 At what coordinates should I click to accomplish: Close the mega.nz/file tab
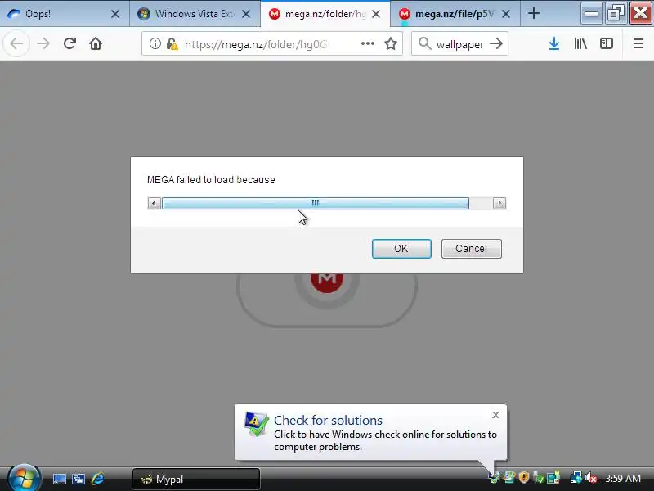click(x=506, y=14)
